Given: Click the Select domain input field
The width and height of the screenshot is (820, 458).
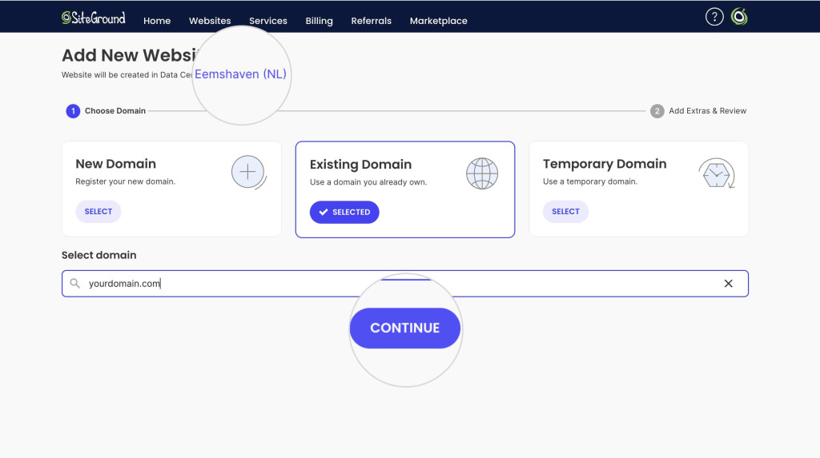Looking at the screenshot, I should (404, 284).
